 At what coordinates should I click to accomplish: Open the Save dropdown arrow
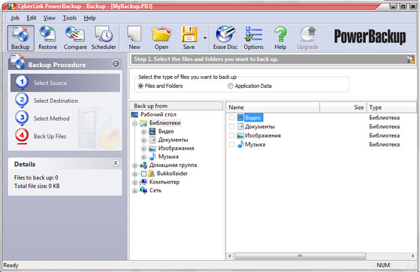point(205,38)
